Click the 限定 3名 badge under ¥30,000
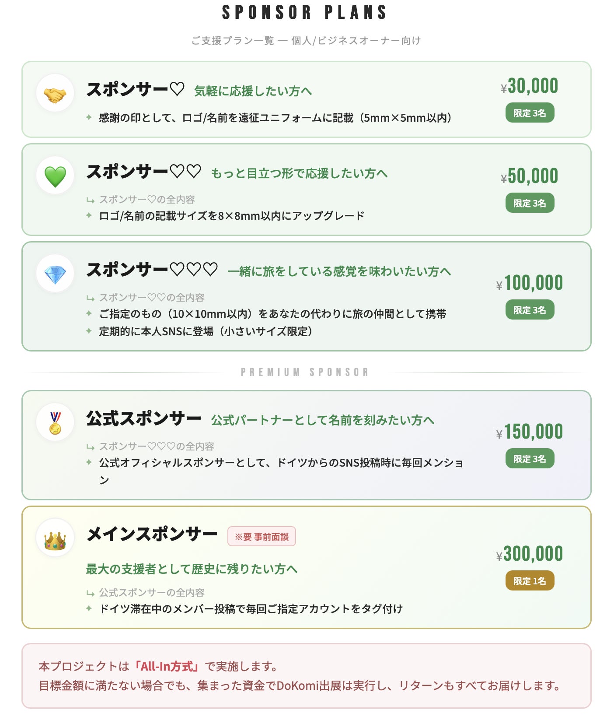This screenshot has width=614, height=717. click(x=530, y=113)
